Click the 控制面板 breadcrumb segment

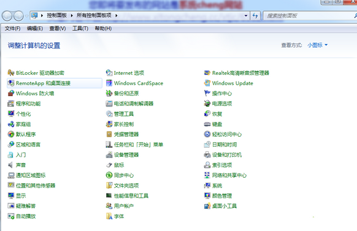tap(56, 15)
